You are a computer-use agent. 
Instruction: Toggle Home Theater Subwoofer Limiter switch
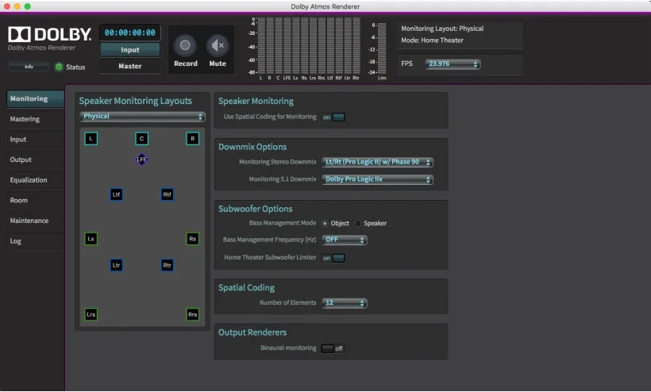(333, 258)
